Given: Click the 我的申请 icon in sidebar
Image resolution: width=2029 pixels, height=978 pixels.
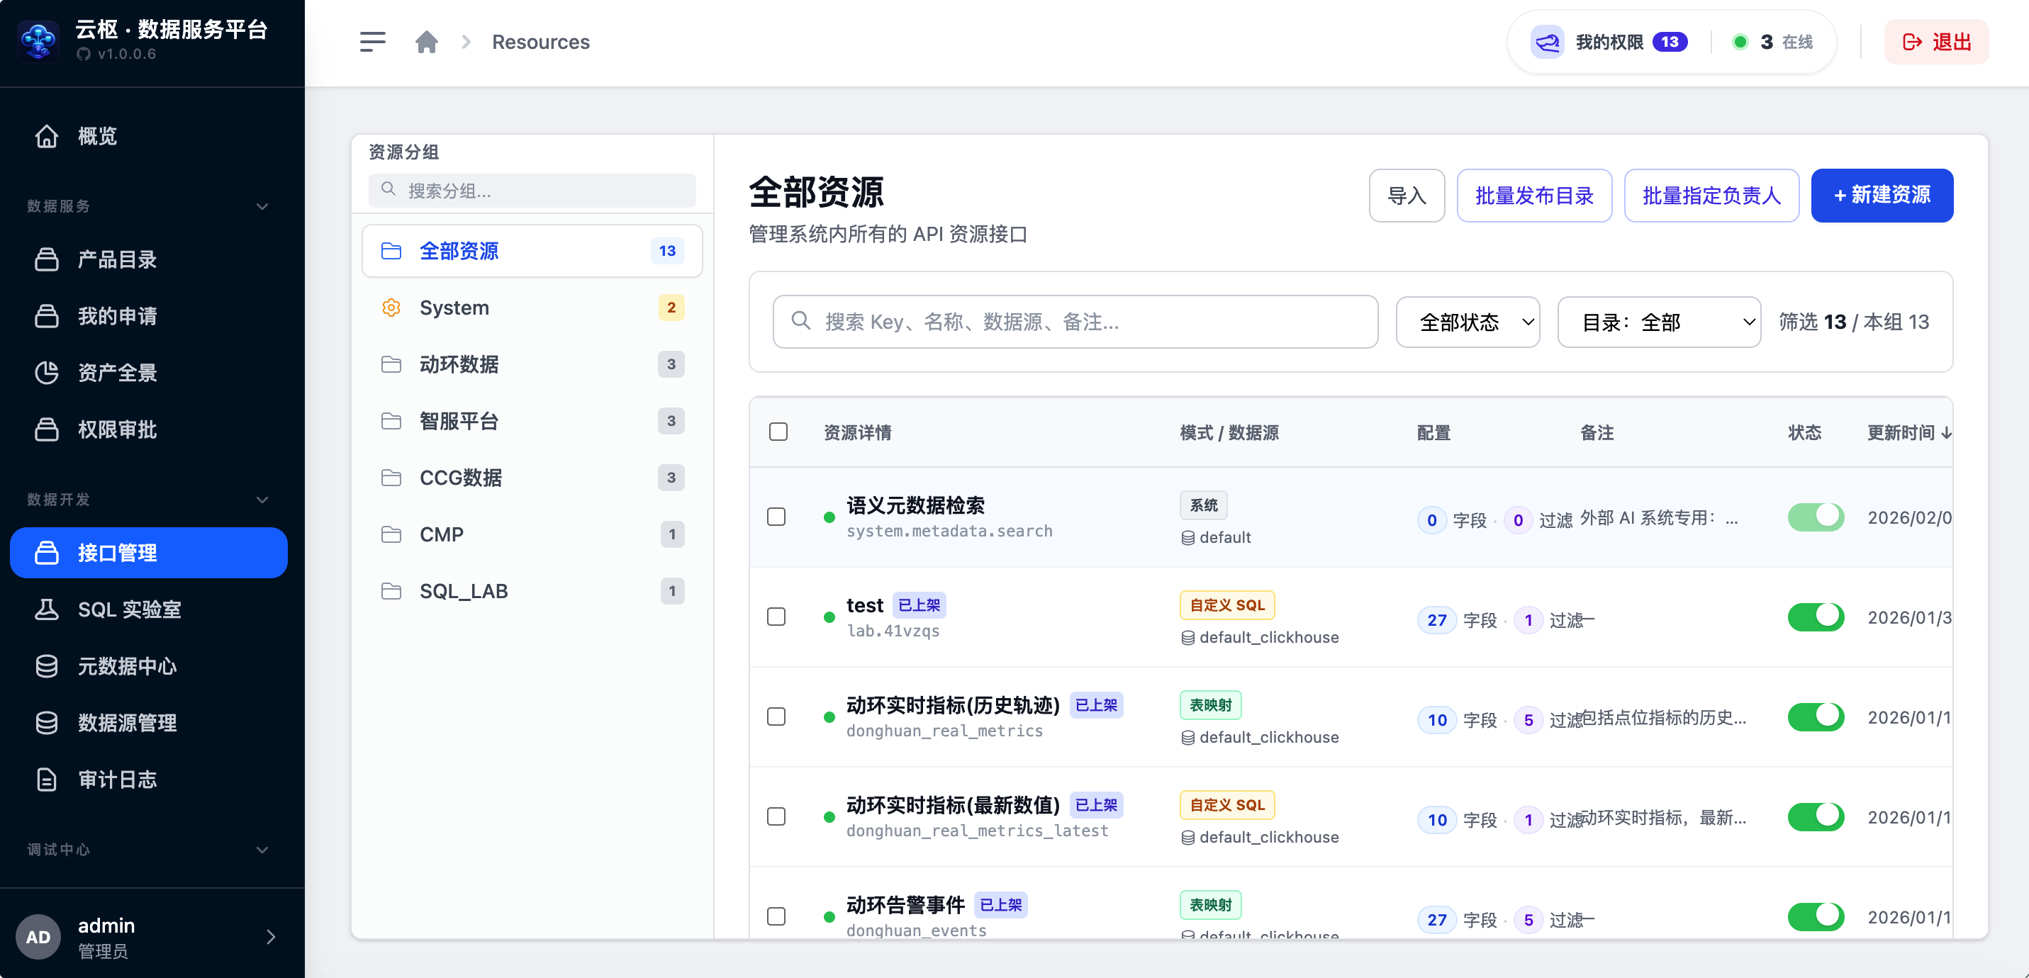Looking at the screenshot, I should click(x=47, y=316).
